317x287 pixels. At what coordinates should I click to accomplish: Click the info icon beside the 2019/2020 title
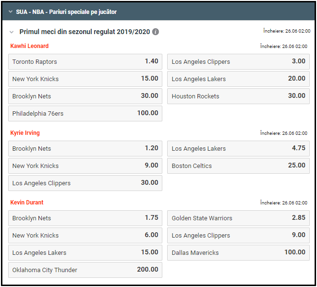[x=156, y=32]
